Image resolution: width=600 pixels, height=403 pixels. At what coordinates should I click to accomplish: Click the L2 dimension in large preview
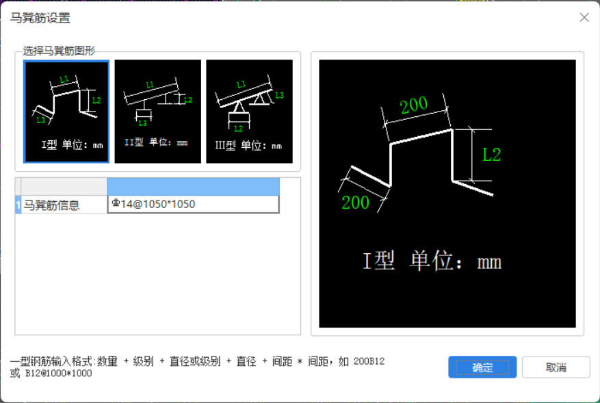click(x=492, y=155)
